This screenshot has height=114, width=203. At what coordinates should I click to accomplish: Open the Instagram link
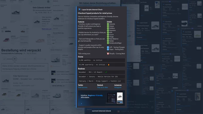point(118,88)
